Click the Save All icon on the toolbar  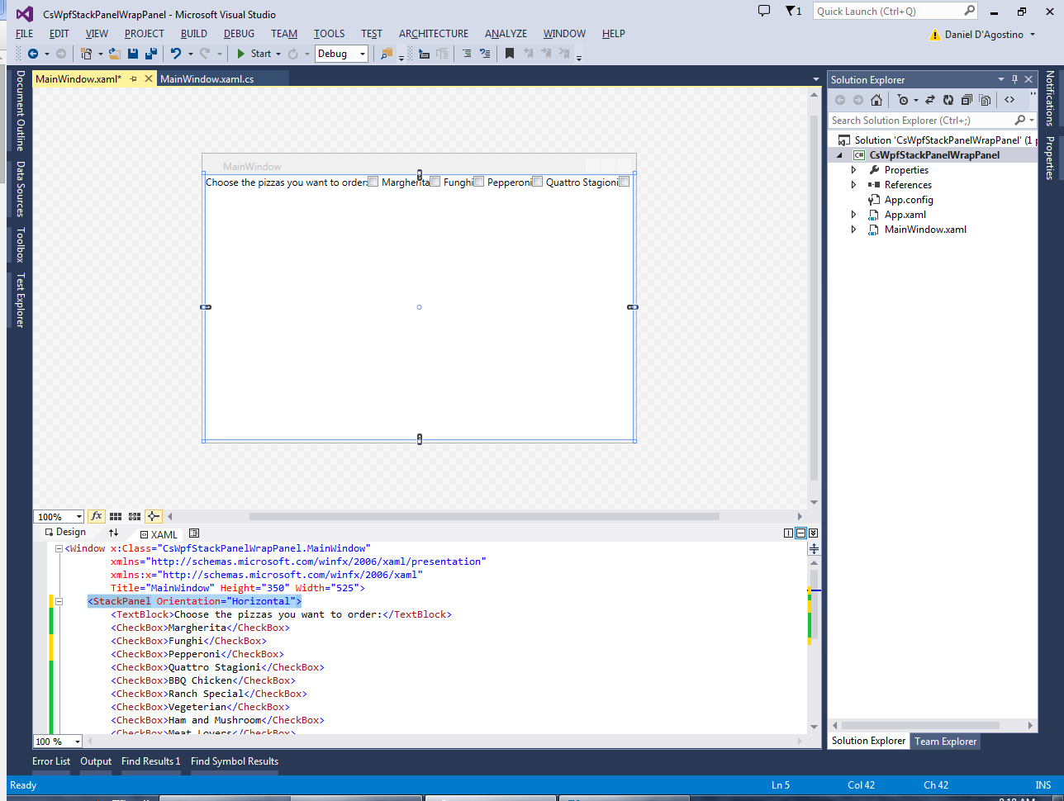152,54
